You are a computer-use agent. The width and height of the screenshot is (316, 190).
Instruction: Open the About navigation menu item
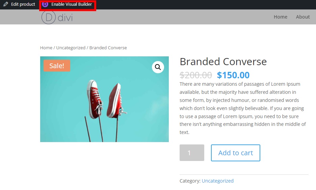(x=303, y=17)
